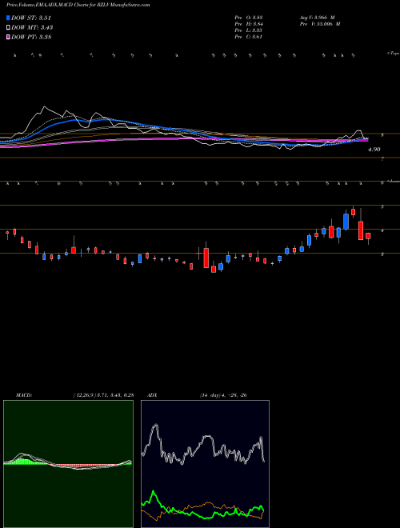Click the price axis label 7
The image size is (400, 528).
pos(382,159)
